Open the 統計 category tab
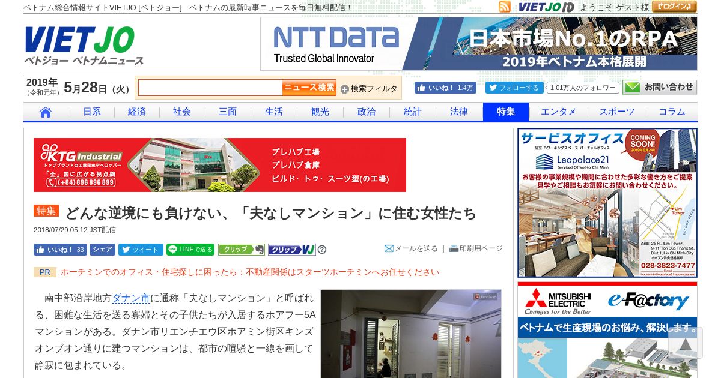Image resolution: width=721 pixels, height=378 pixels. [413, 112]
